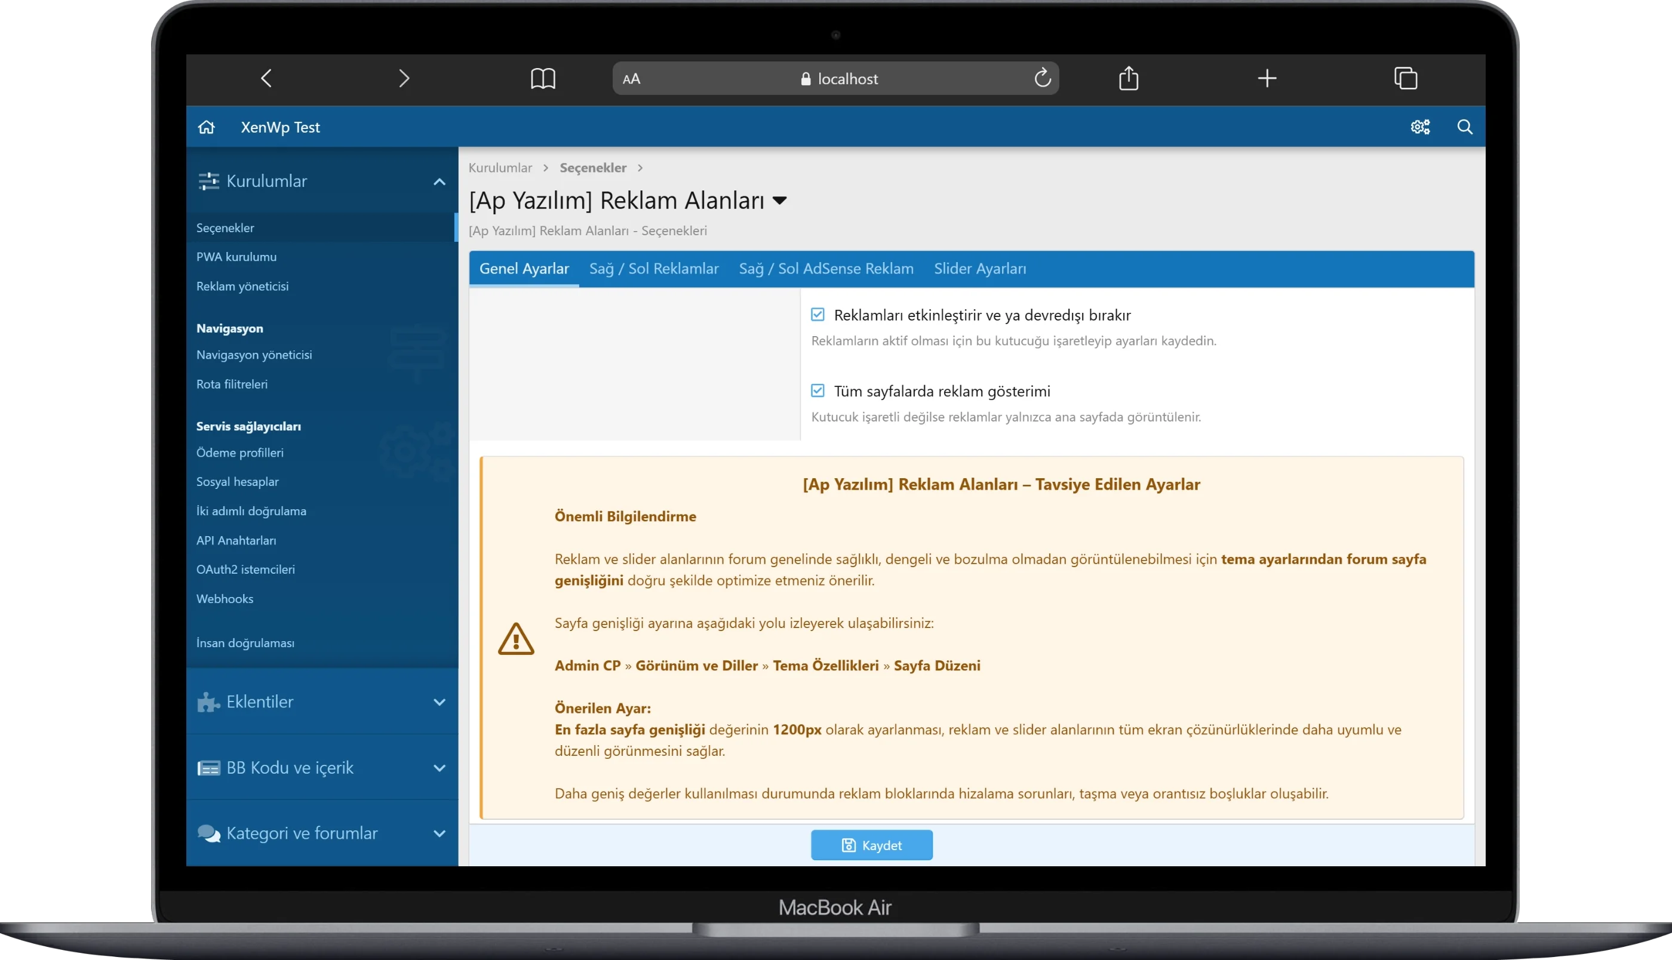The image size is (1672, 960).
Task: Reload the page using the refresh icon
Action: 1041,78
